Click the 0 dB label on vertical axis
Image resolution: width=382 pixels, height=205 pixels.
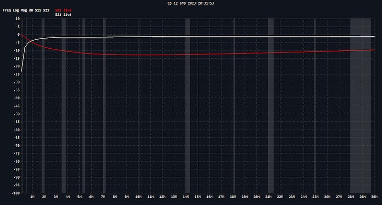tap(17, 34)
